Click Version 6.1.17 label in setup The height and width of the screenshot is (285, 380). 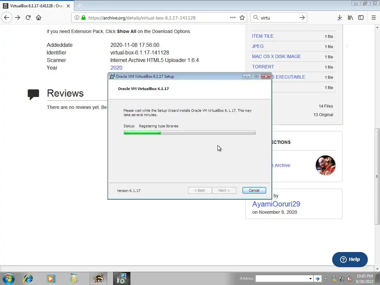click(x=128, y=191)
